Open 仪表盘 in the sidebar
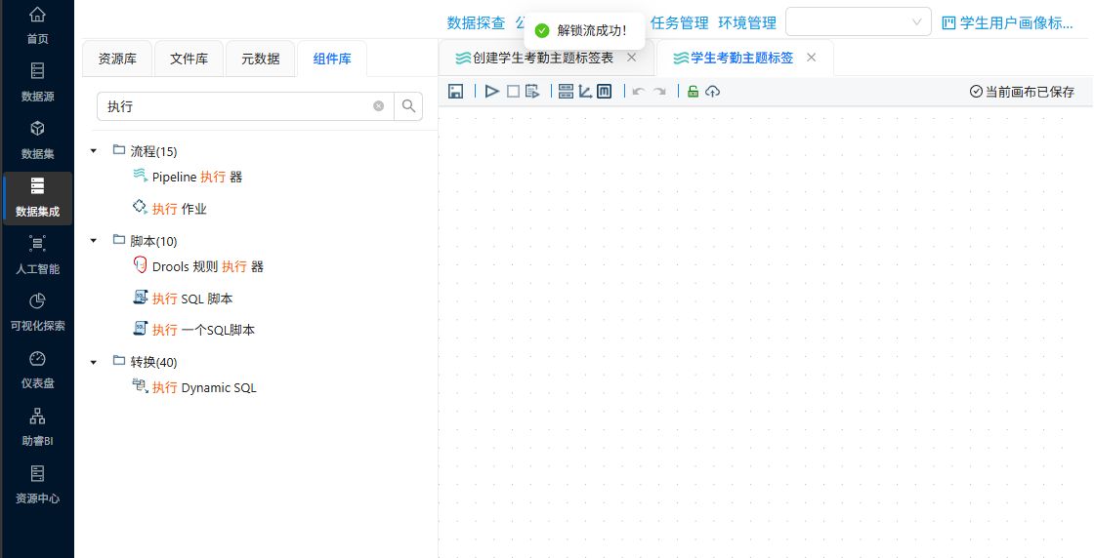This screenshot has width=1094, height=558. [37, 370]
